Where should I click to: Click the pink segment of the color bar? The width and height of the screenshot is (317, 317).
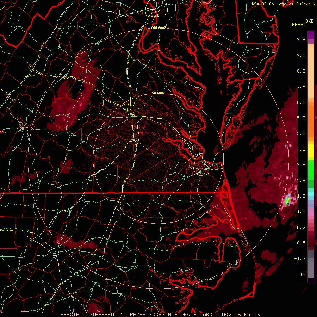point(311,213)
